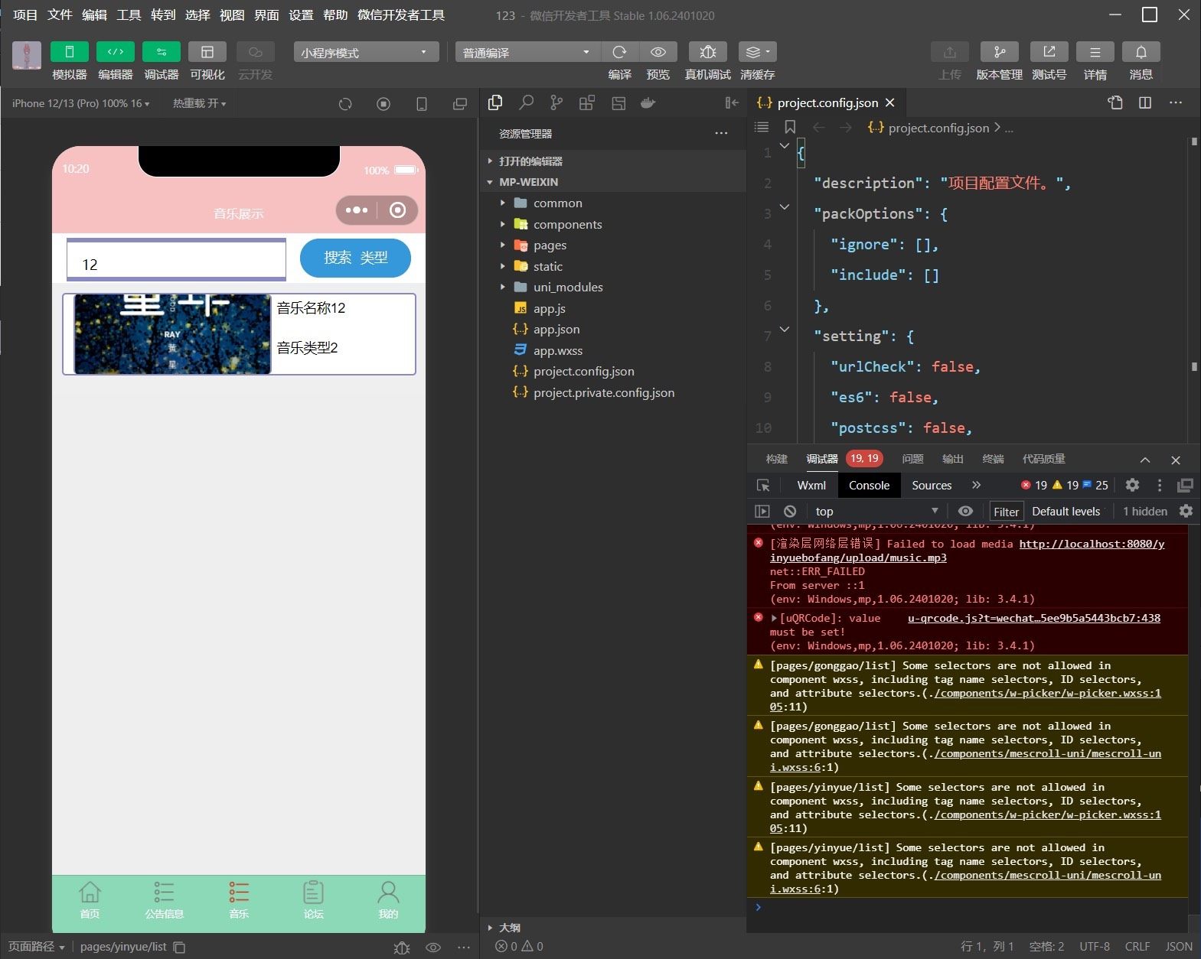The height and width of the screenshot is (959, 1201).
Task: Click the 真机调试 bug icon
Action: [x=707, y=52]
